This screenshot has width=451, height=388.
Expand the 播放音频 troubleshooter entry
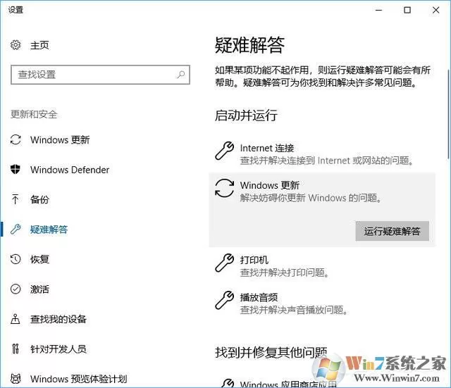pos(322,303)
